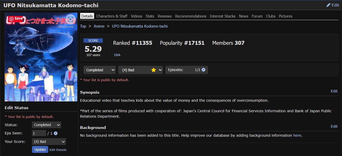Click the 5.29 score value
342x156 pixels.
(93, 49)
